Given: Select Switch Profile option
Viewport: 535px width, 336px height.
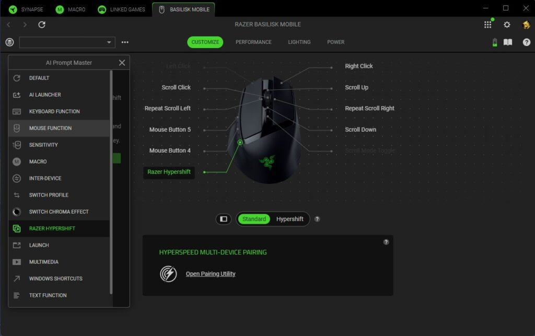Looking at the screenshot, I should tap(59, 195).
